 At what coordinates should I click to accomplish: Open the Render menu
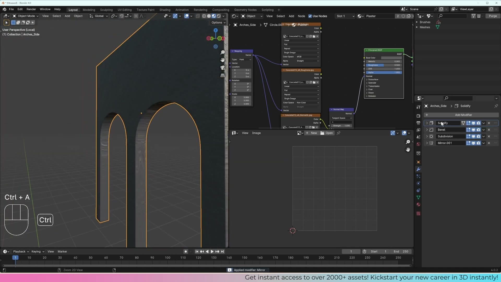click(x=31, y=9)
